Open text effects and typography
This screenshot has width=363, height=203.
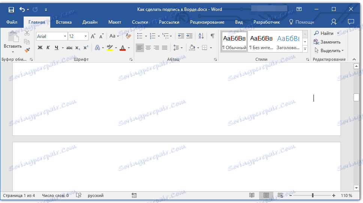tap(97, 48)
